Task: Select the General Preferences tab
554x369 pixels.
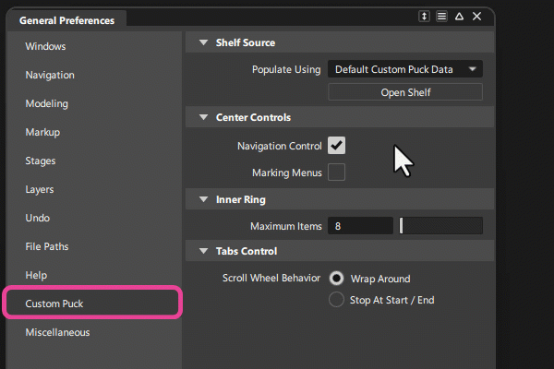Action: pos(66,19)
